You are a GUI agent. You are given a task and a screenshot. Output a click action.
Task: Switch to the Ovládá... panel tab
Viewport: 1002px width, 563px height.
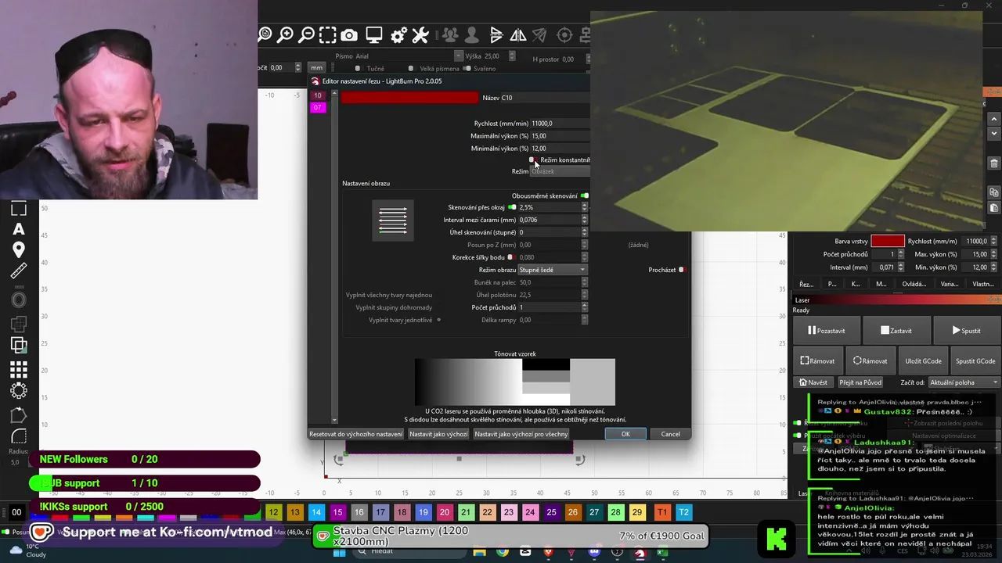pyautogui.click(x=914, y=284)
